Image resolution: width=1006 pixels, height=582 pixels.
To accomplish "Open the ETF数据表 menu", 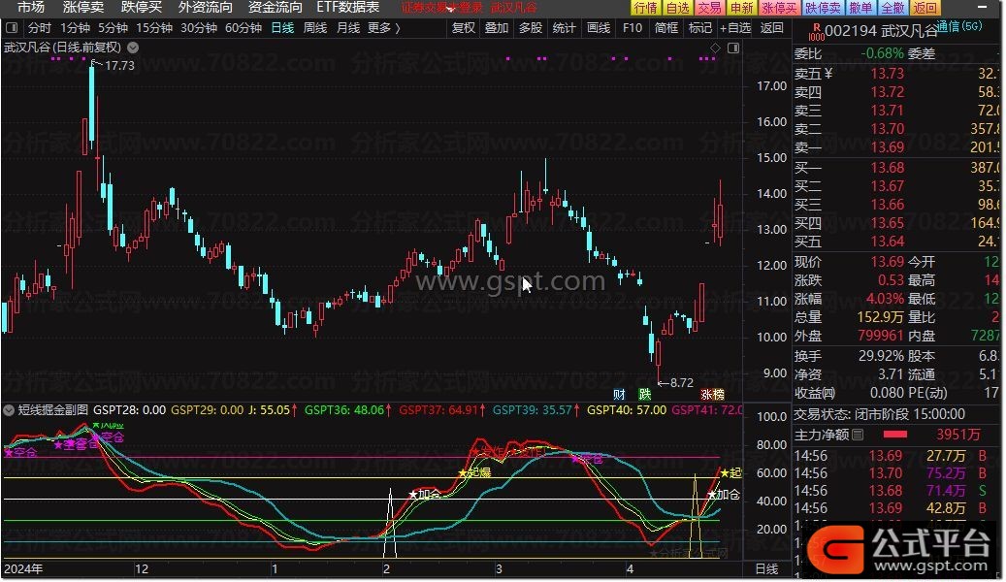I will (347, 8).
